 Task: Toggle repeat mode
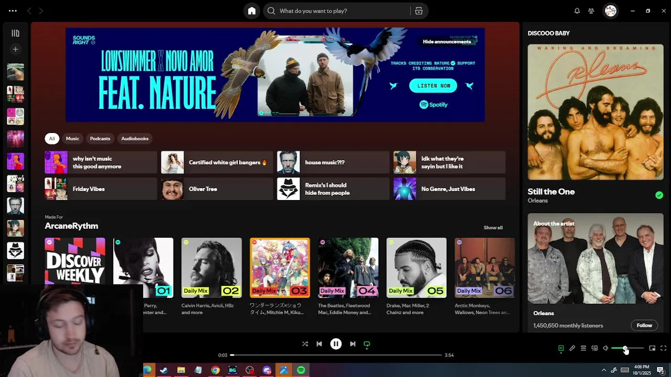point(367,344)
